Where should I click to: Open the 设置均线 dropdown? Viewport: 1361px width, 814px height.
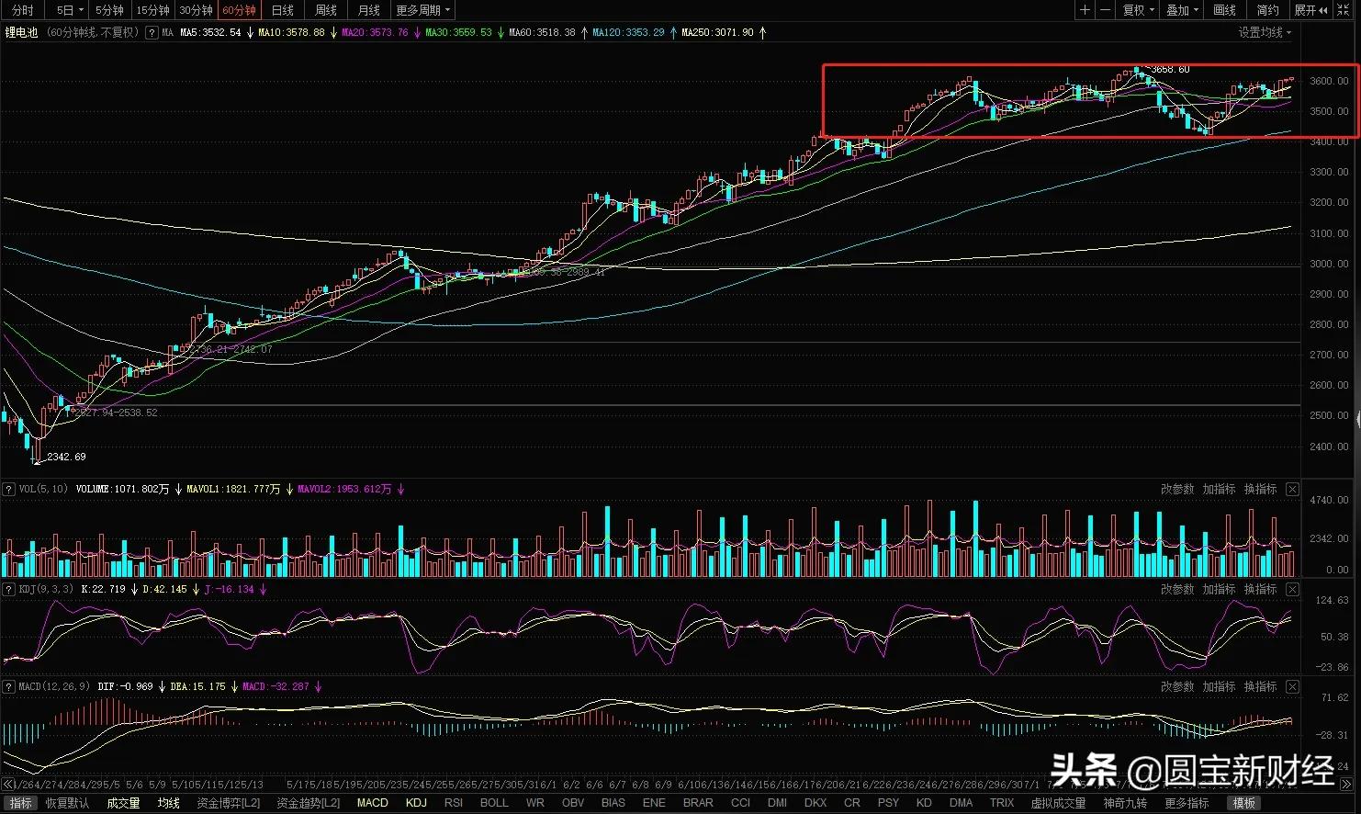tap(1265, 32)
